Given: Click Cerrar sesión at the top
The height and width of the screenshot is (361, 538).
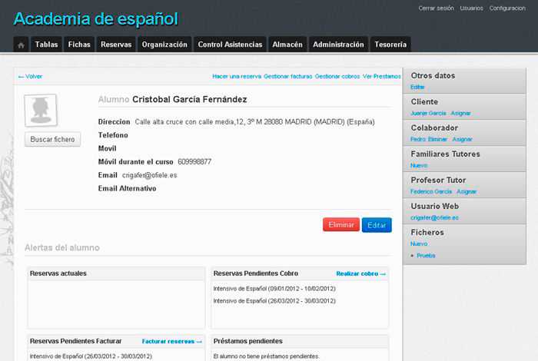Looking at the screenshot, I should point(436,8).
